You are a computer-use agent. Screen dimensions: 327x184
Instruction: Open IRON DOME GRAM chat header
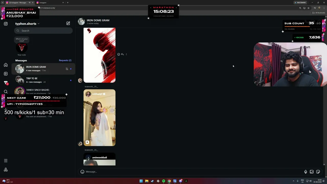coord(94,21)
